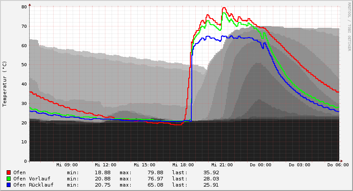Click the green Ofen Vorlauf legend swatch
353x191 pixels.
click(9, 179)
